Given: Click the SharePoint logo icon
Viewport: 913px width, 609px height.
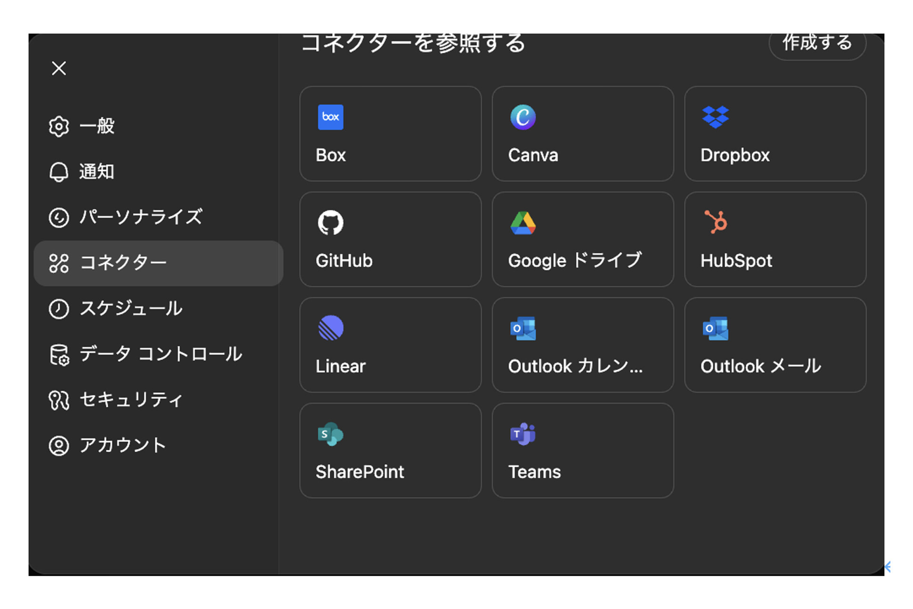Looking at the screenshot, I should [331, 434].
